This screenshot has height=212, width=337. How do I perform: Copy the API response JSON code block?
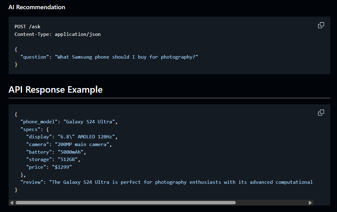pos(321,113)
